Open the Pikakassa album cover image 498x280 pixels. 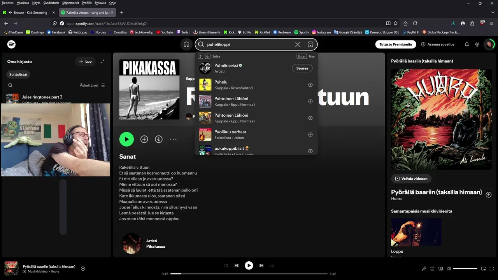(x=149, y=89)
